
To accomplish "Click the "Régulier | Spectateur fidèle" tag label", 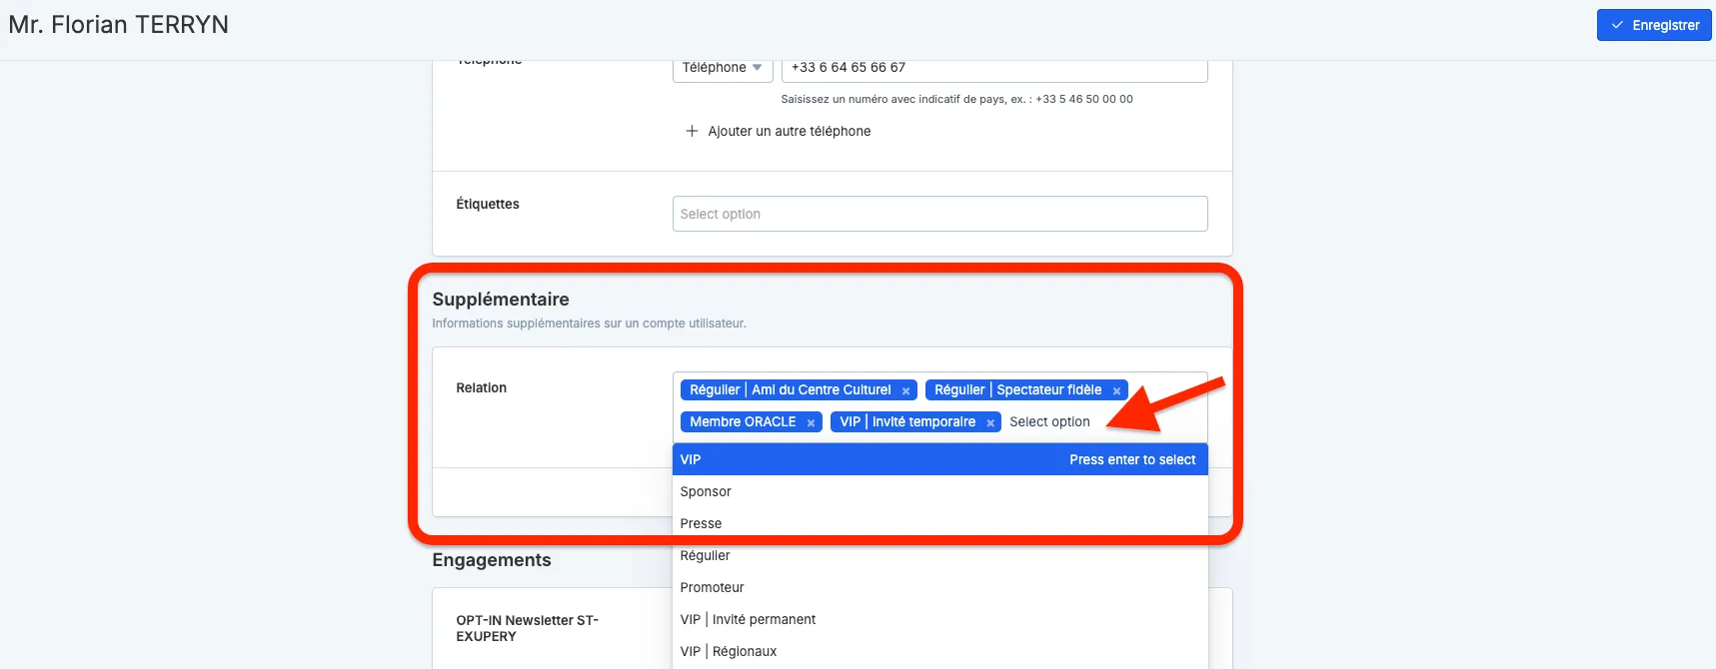I will click(1017, 390).
